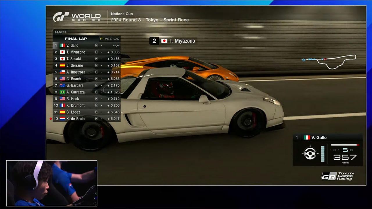Click the + 0.005 interval value
The image size is (372, 209).
click(113, 52)
